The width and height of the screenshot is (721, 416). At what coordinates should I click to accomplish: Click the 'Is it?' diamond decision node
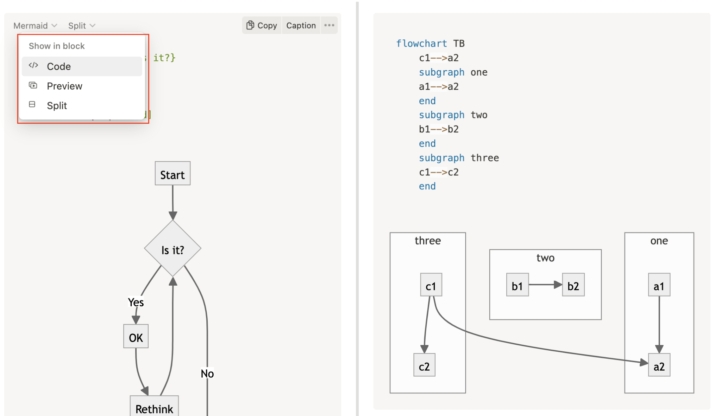click(173, 249)
